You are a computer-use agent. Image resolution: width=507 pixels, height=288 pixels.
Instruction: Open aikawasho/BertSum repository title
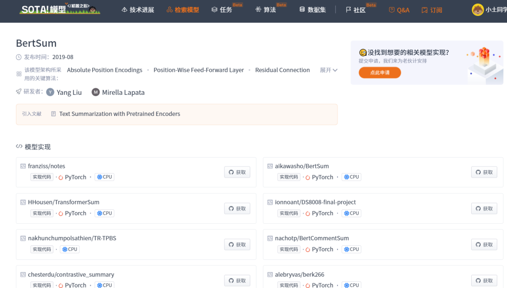coord(302,166)
